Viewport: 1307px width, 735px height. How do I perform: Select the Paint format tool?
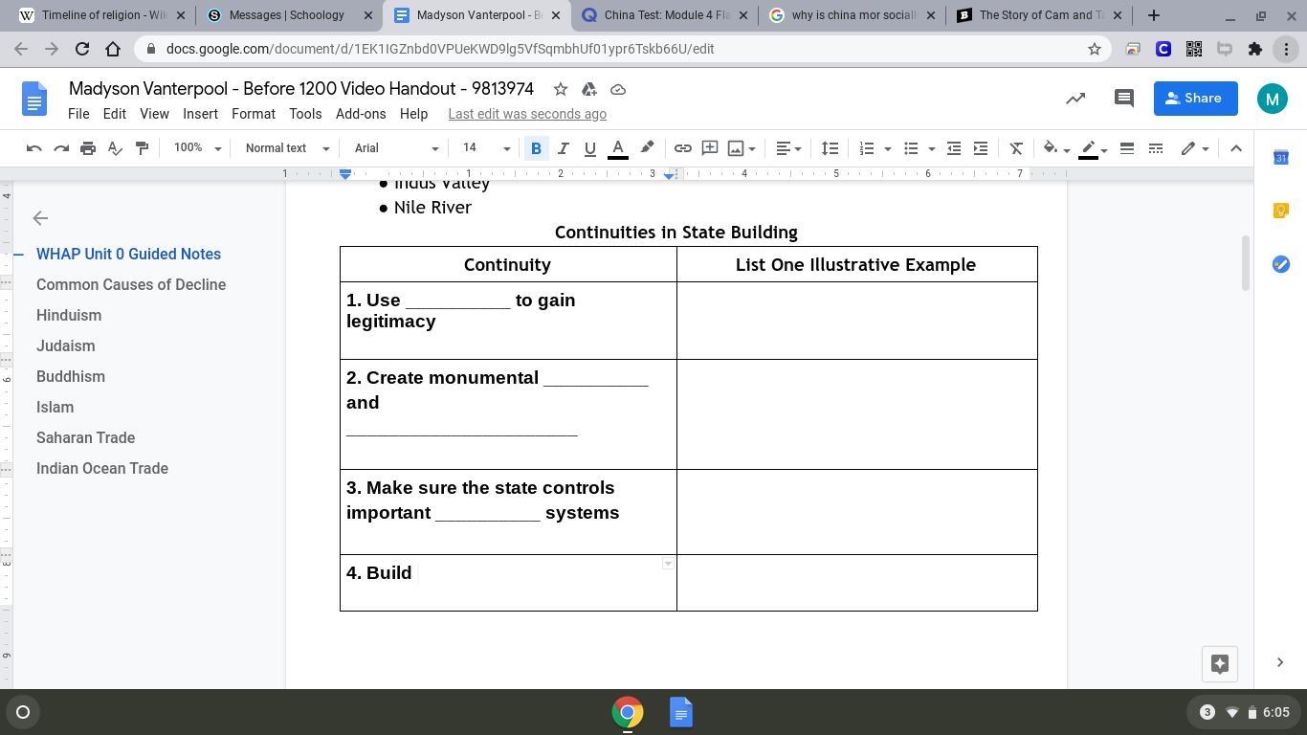[x=142, y=148]
